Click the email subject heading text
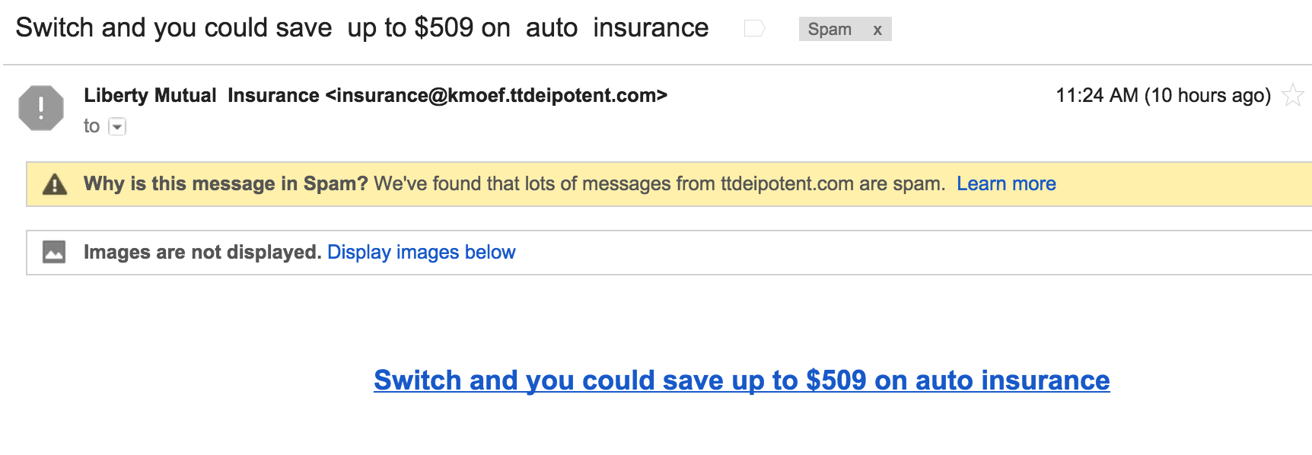 (x=362, y=27)
